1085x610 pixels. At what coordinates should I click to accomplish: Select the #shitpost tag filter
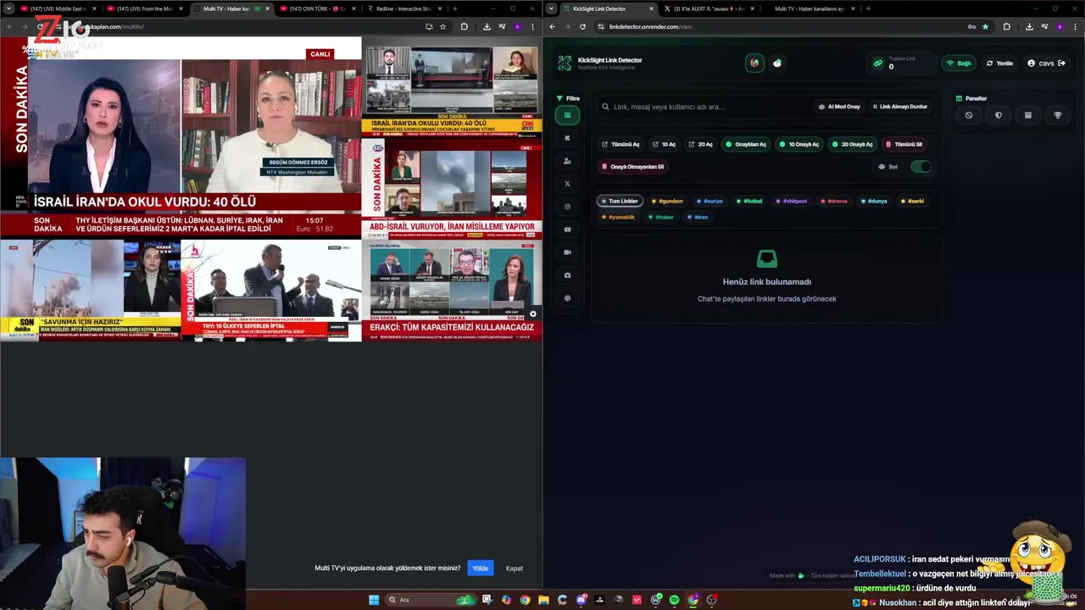point(792,201)
